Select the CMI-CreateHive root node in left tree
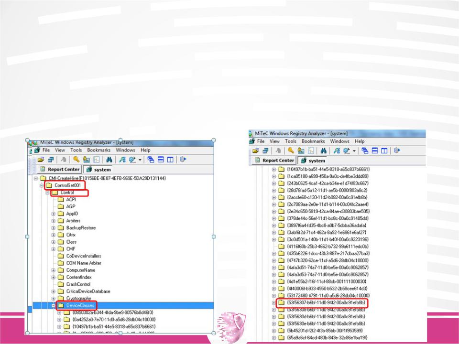 (107, 178)
